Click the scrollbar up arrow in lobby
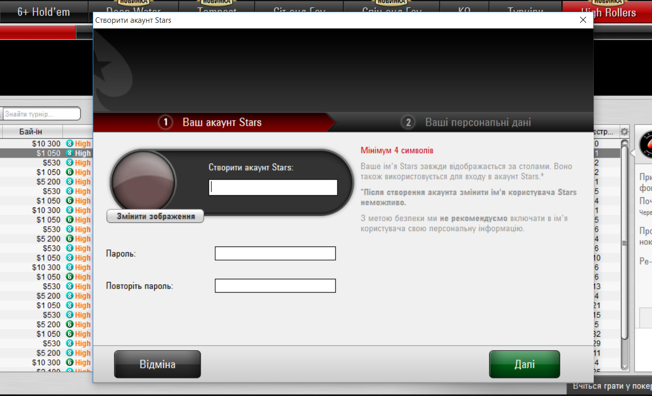 pos(625,142)
